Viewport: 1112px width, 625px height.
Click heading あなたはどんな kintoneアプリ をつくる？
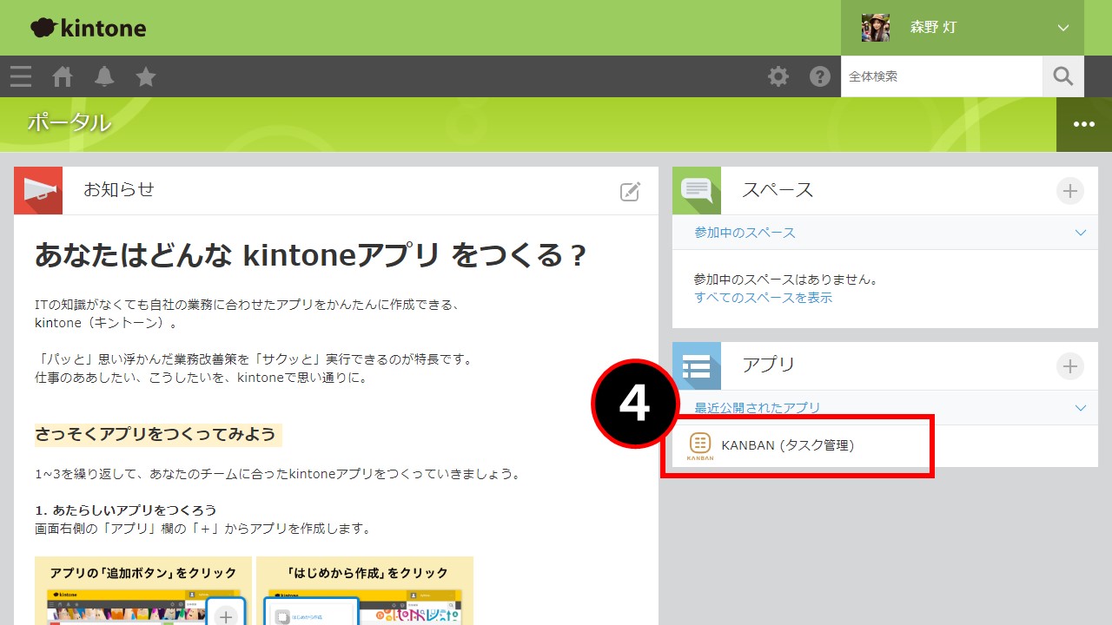pyautogui.click(x=311, y=256)
